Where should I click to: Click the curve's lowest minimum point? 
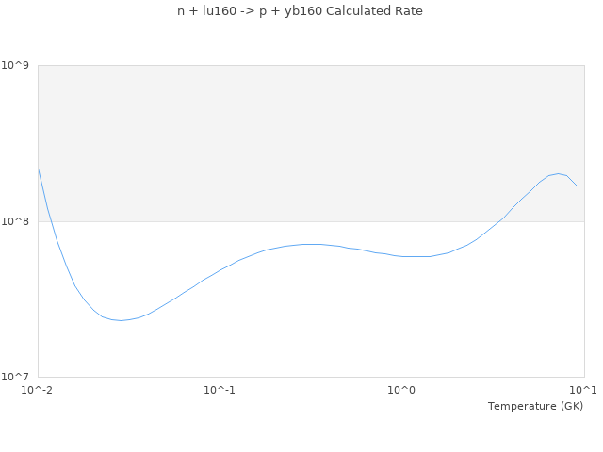(x=121, y=320)
